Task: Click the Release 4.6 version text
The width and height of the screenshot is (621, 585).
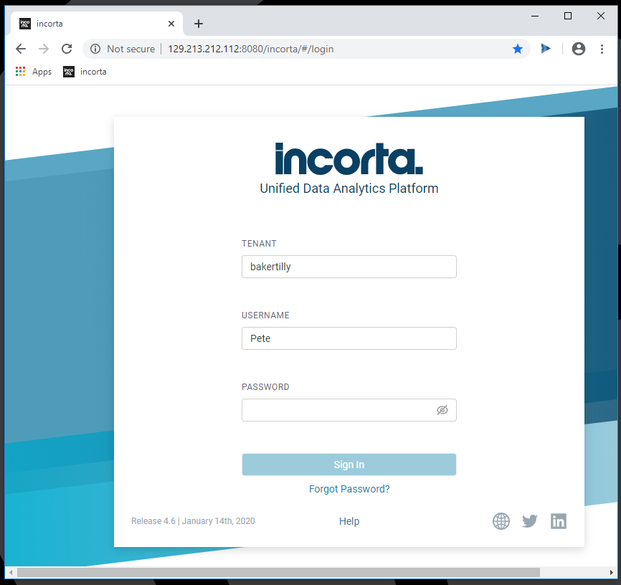Action: point(193,520)
